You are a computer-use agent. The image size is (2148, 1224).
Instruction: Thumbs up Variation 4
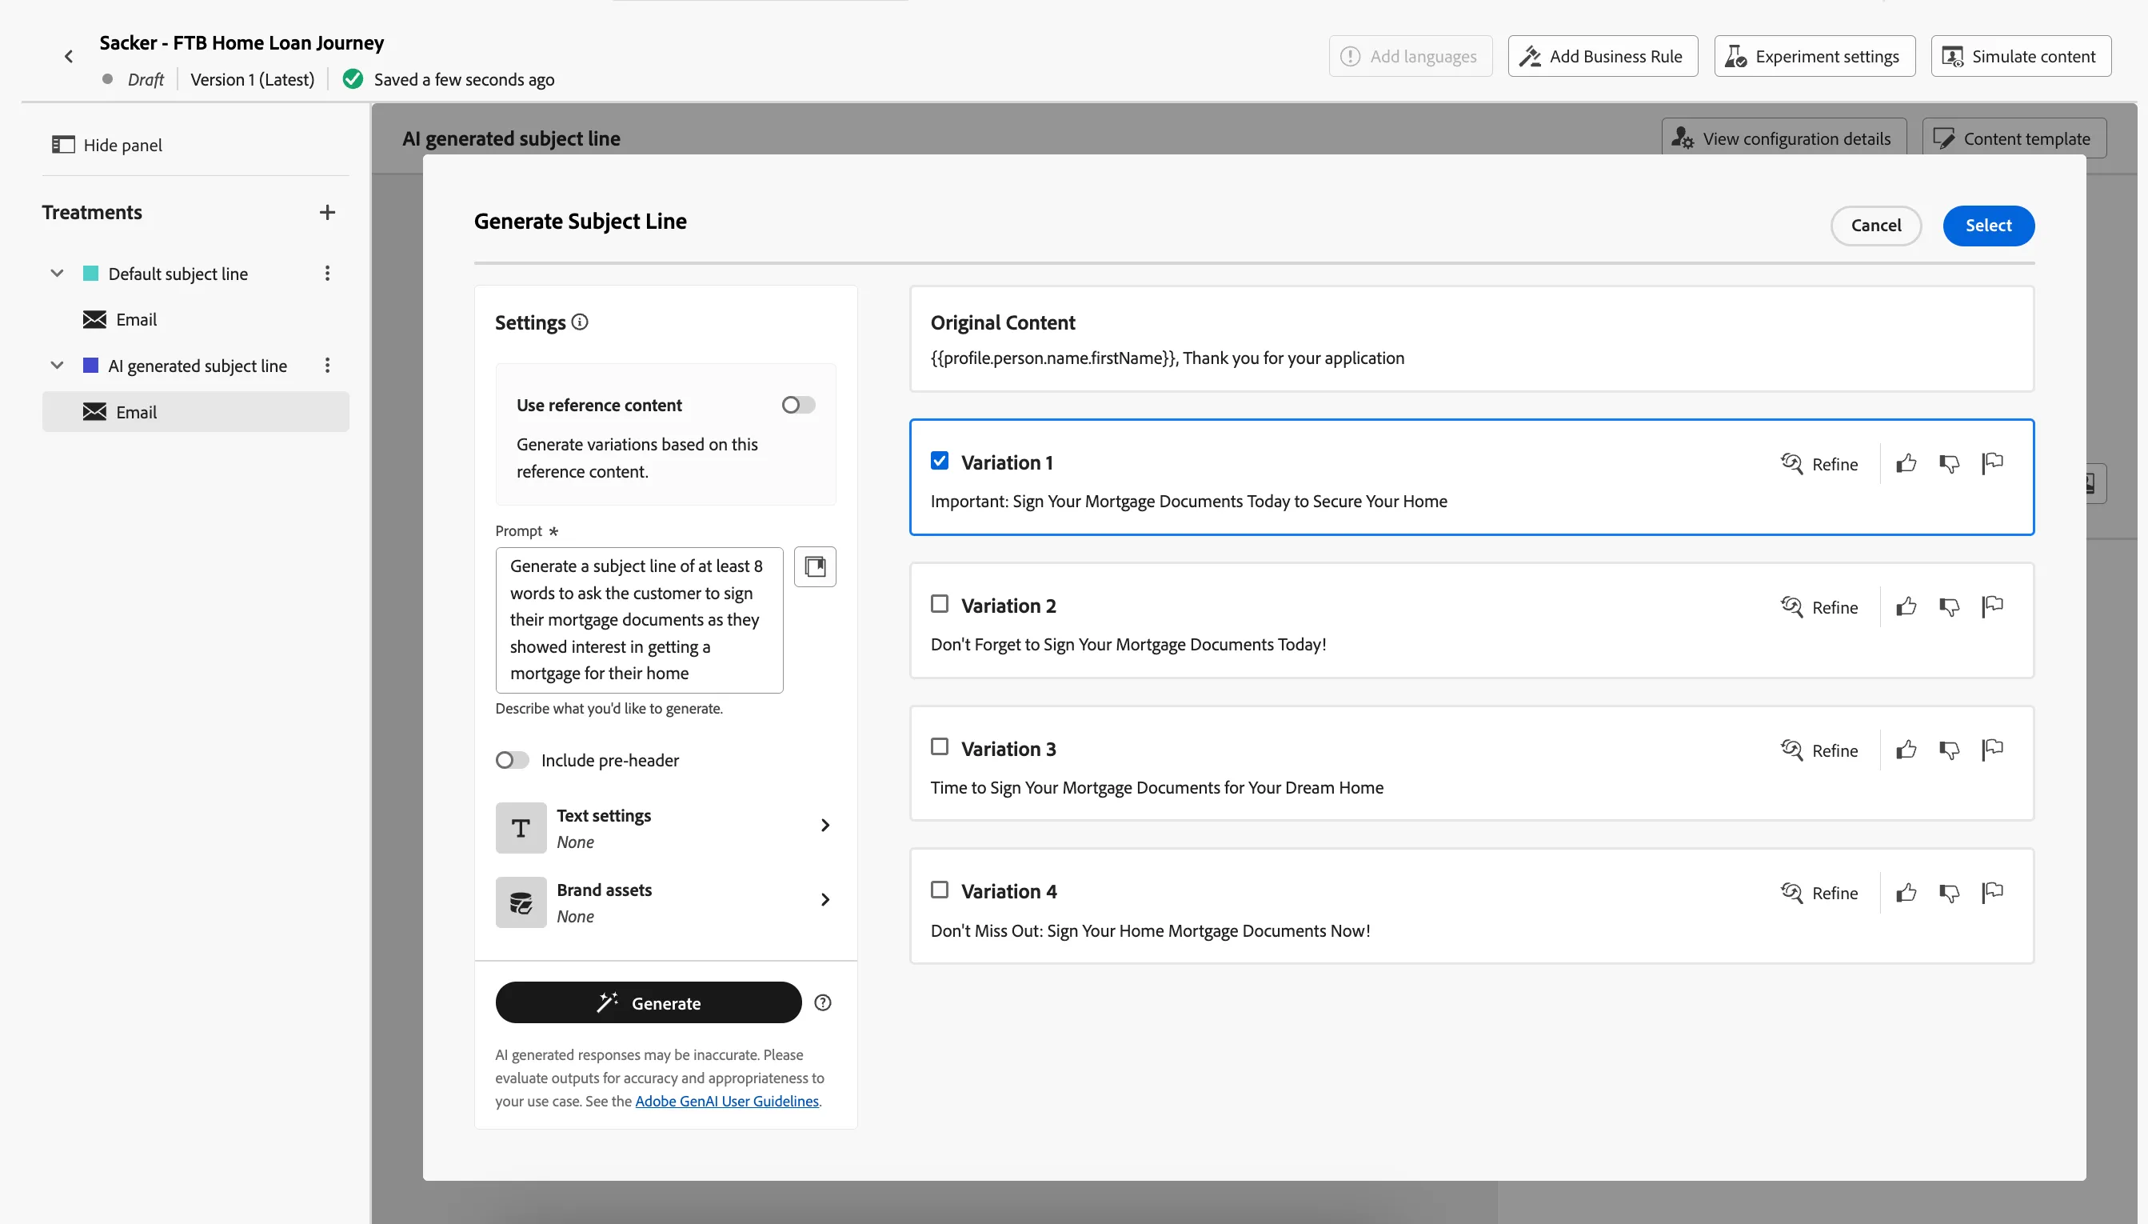(x=1906, y=893)
